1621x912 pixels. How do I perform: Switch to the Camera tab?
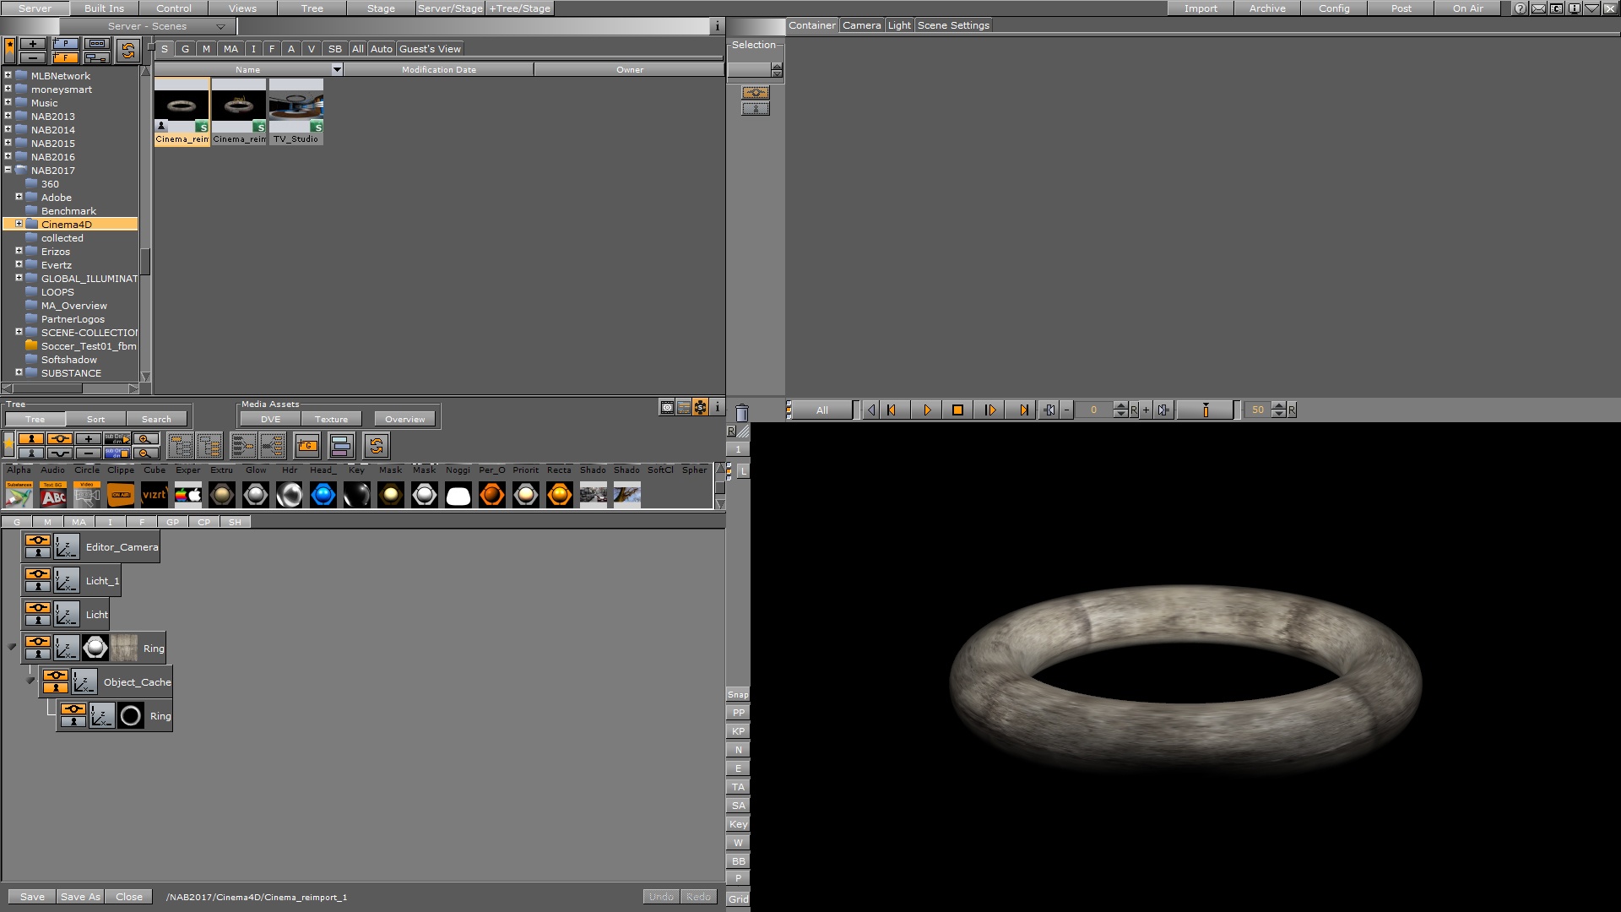pyautogui.click(x=861, y=25)
